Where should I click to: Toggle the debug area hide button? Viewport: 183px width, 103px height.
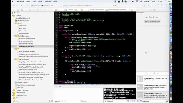click(x=56, y=86)
